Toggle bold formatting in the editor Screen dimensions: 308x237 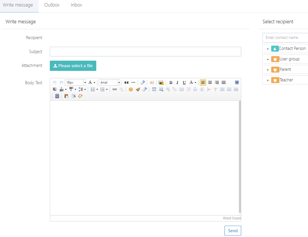171,82
